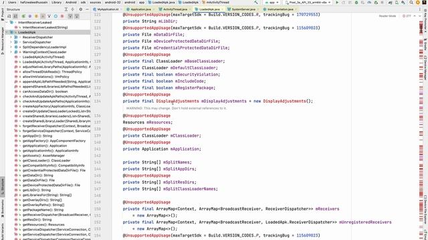Hide the Structure panel with minus icon

click(x=87, y=9)
